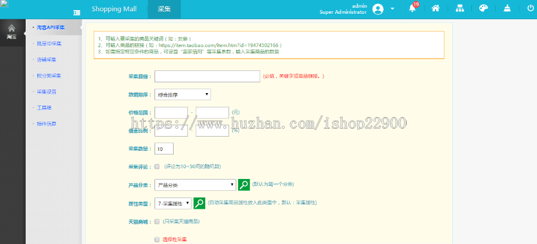
Task: Open the theme palette icon
Action: (x=483, y=8)
